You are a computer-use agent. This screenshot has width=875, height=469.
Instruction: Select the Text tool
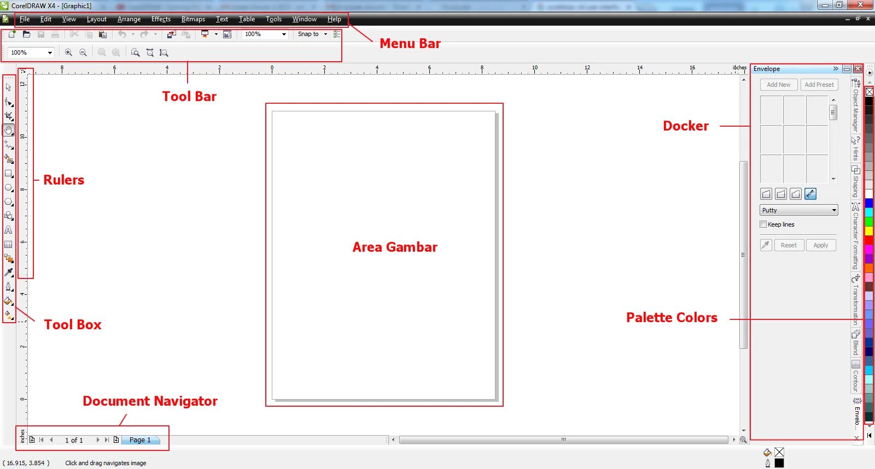tap(8, 230)
